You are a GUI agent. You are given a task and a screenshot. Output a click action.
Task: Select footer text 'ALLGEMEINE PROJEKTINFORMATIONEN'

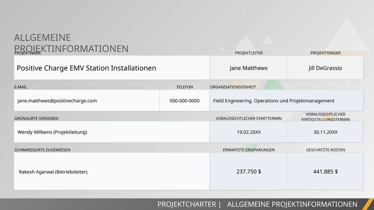292,204
